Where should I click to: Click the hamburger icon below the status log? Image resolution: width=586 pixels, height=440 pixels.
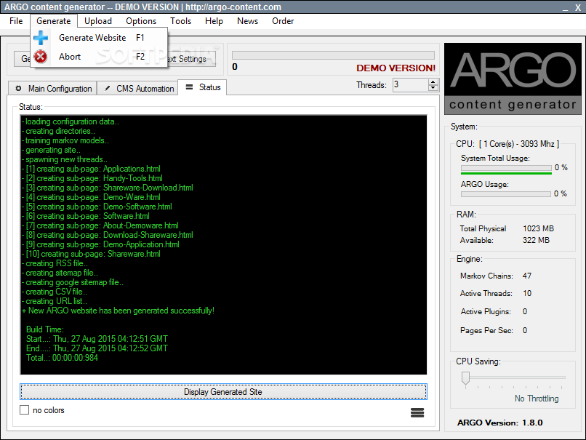click(417, 412)
